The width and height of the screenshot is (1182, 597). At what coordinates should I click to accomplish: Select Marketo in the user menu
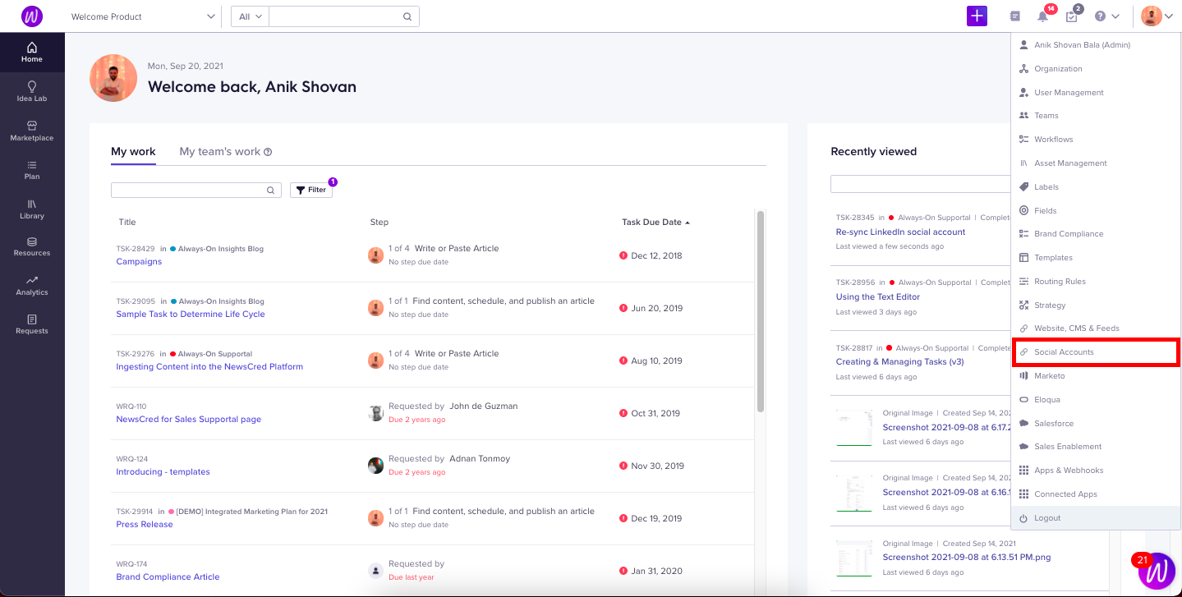1096,376
